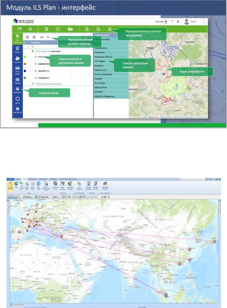The width and height of the screenshot is (227, 308).
Task: Select Пет Ритейл order row
Action: click(111, 83)
